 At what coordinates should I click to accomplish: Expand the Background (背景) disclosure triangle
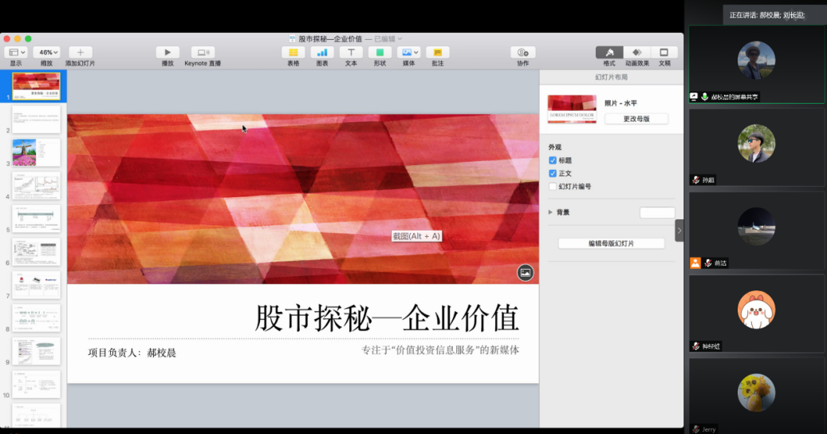tap(550, 212)
